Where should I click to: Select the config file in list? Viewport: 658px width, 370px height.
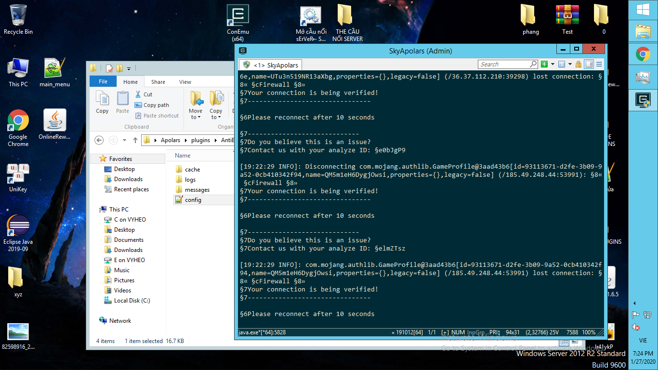tap(193, 200)
